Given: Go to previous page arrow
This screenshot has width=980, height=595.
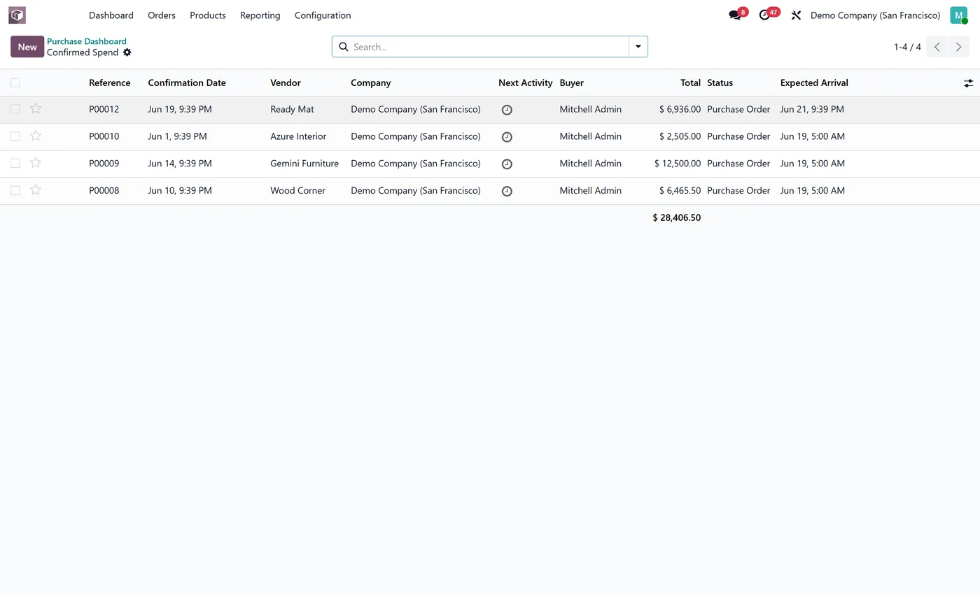Looking at the screenshot, I should [x=937, y=47].
